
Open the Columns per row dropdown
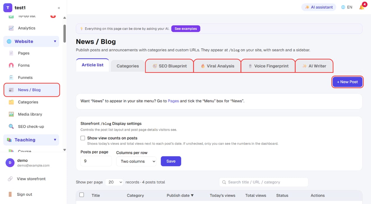tap(136, 161)
